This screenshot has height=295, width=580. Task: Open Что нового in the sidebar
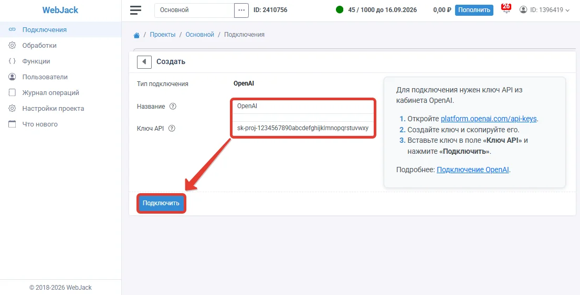pyautogui.click(x=61, y=124)
